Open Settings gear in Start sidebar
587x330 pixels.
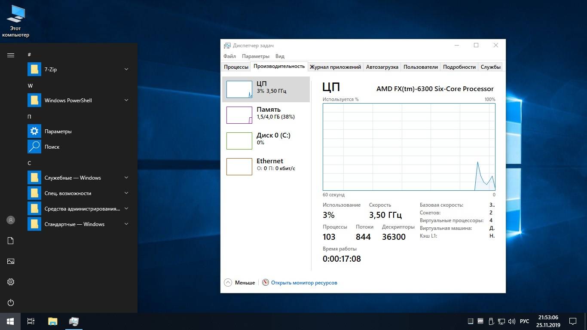coord(11,282)
